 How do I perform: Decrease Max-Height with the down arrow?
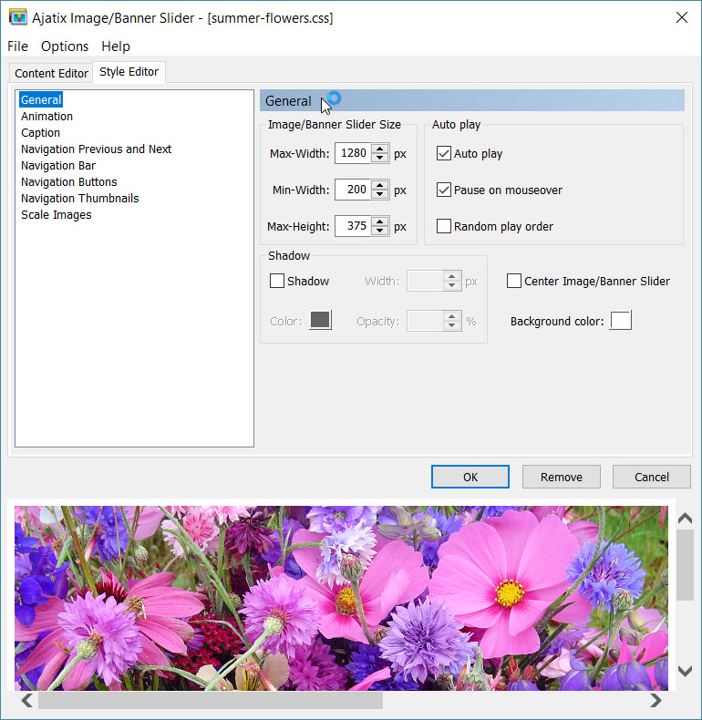point(379,231)
